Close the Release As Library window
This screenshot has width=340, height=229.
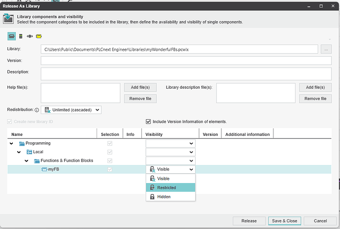pos(333,6)
